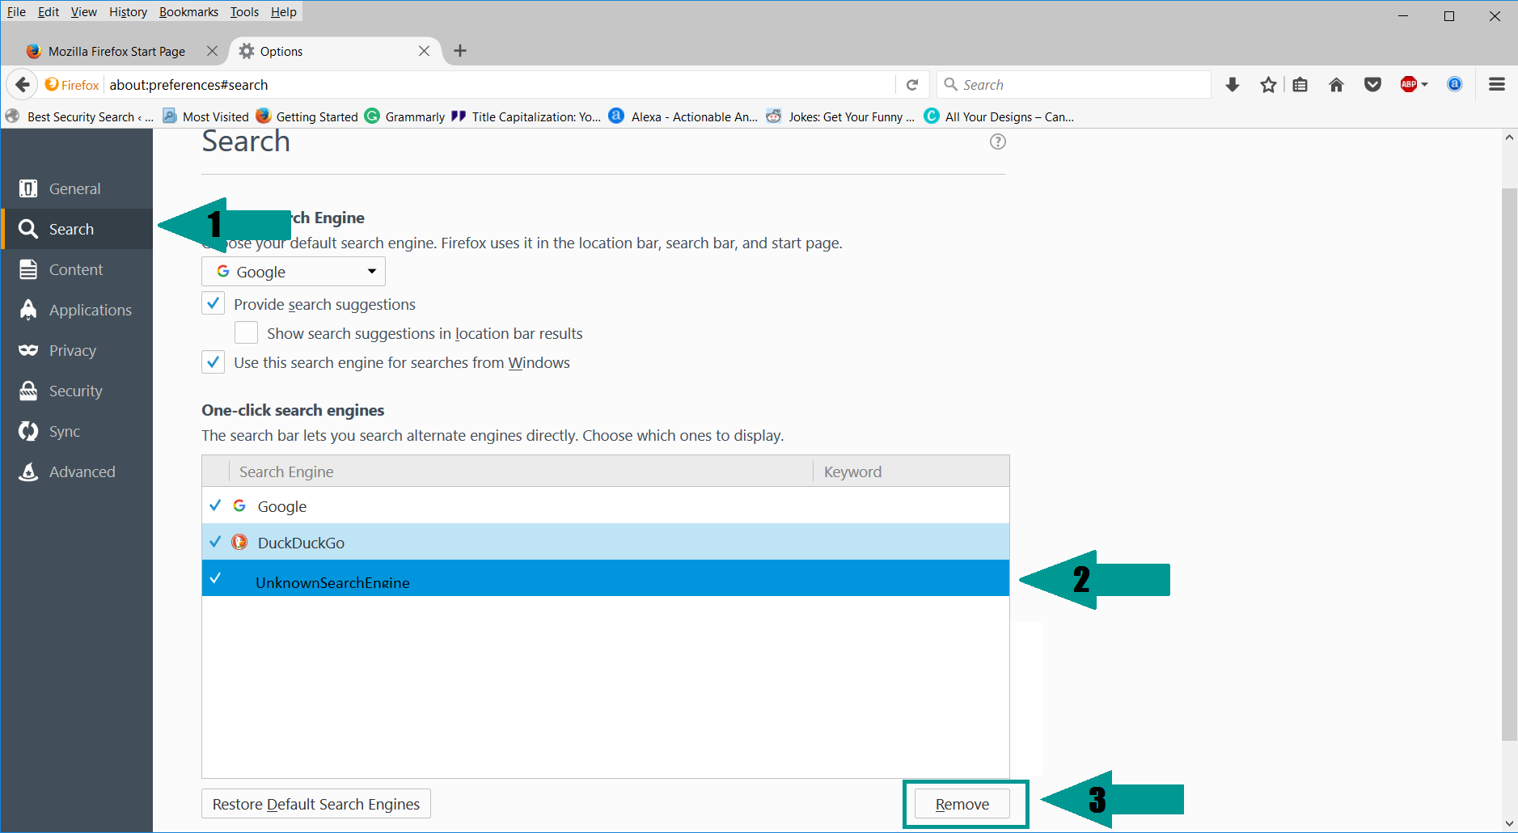This screenshot has height=833, width=1518.
Task: Click the reload icon in address bar
Action: (912, 85)
